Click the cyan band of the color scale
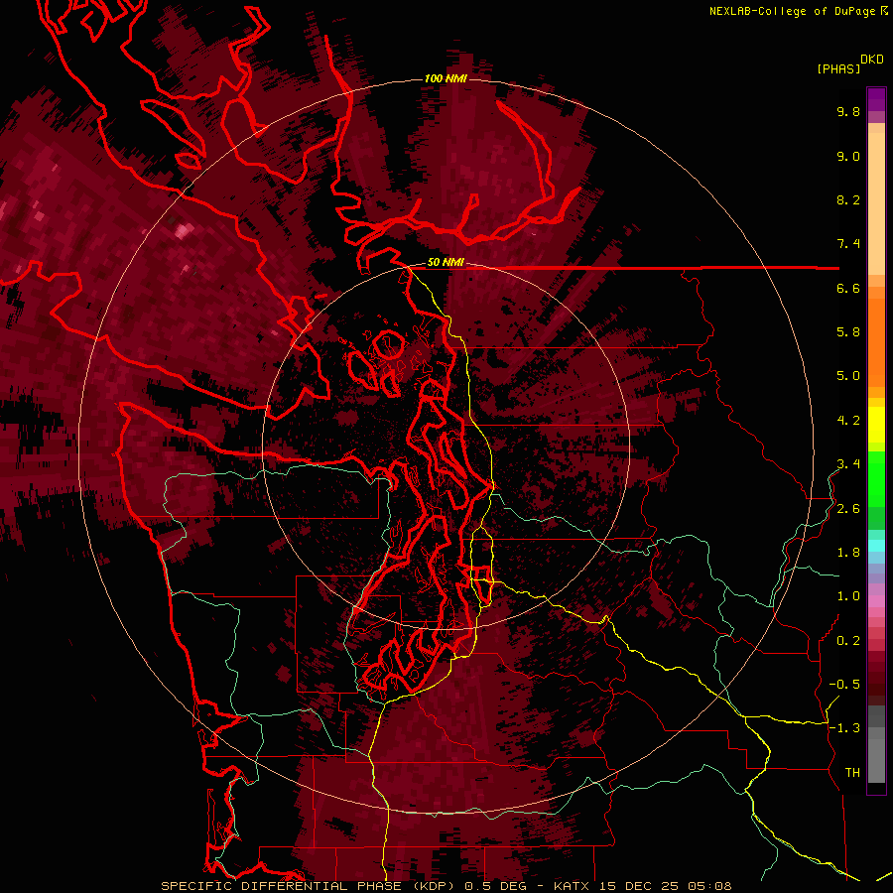The height and width of the screenshot is (893, 893). tap(876, 546)
